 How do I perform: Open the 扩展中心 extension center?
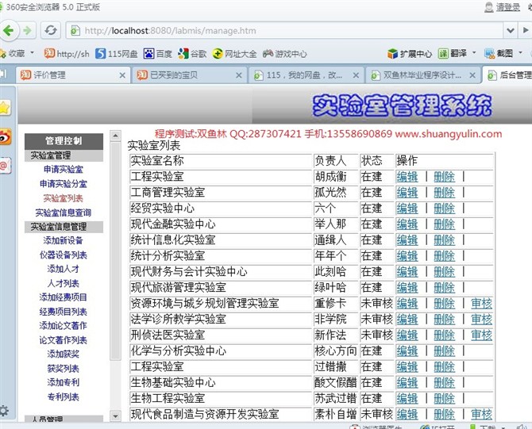coord(410,54)
